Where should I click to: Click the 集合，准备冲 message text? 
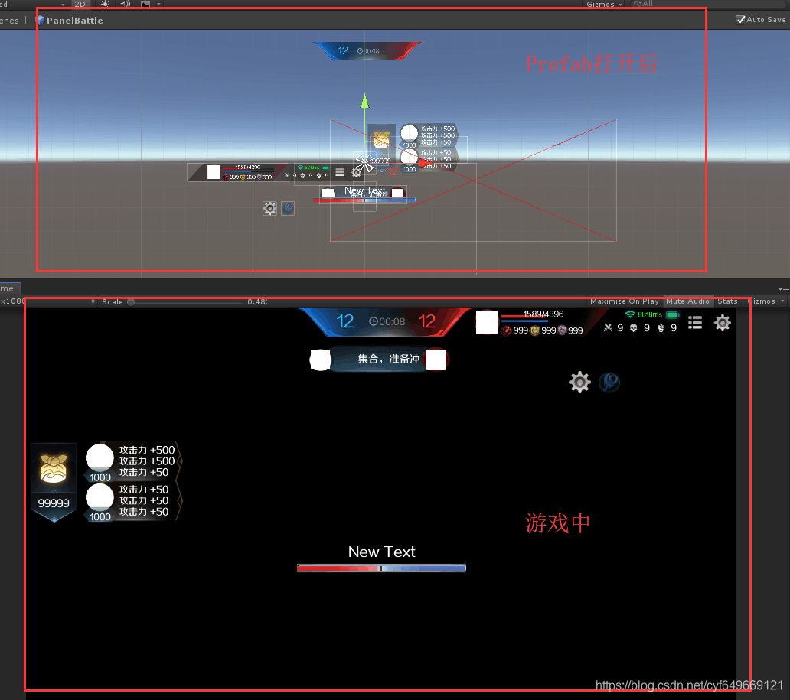point(388,359)
